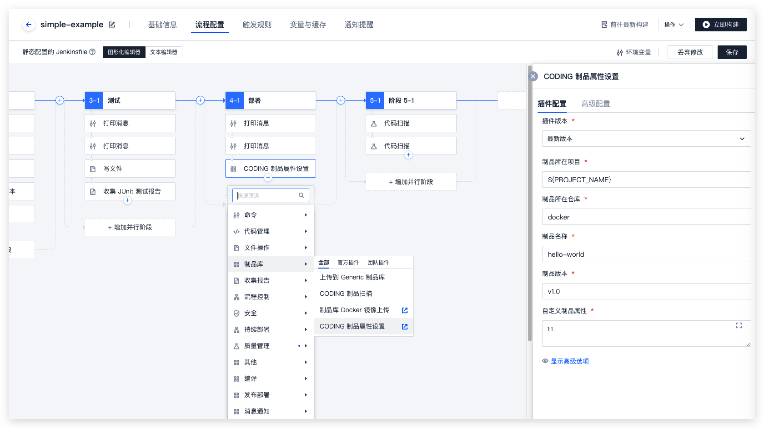Viewport: 764px width, 428px height.
Task: Add a step below CODING 制品属性设置 step
Action: [268, 178]
